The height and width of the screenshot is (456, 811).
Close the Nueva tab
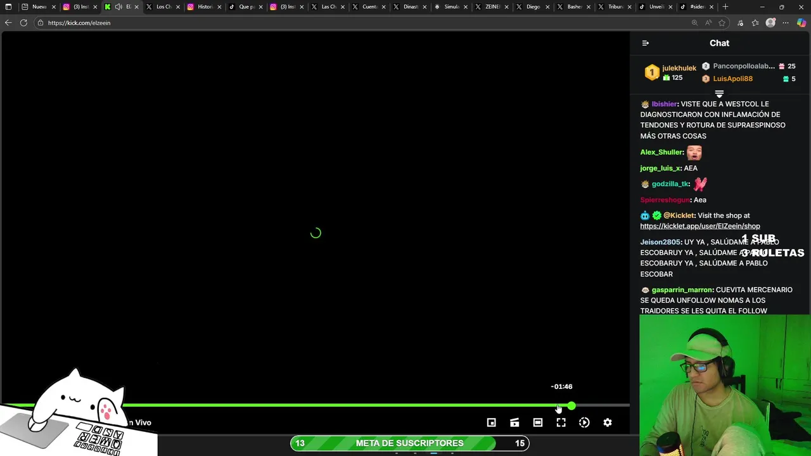[x=54, y=7]
